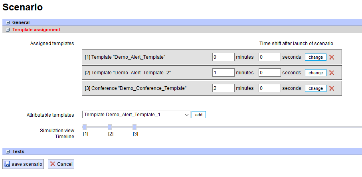Select timeline marker [1]

85,127
